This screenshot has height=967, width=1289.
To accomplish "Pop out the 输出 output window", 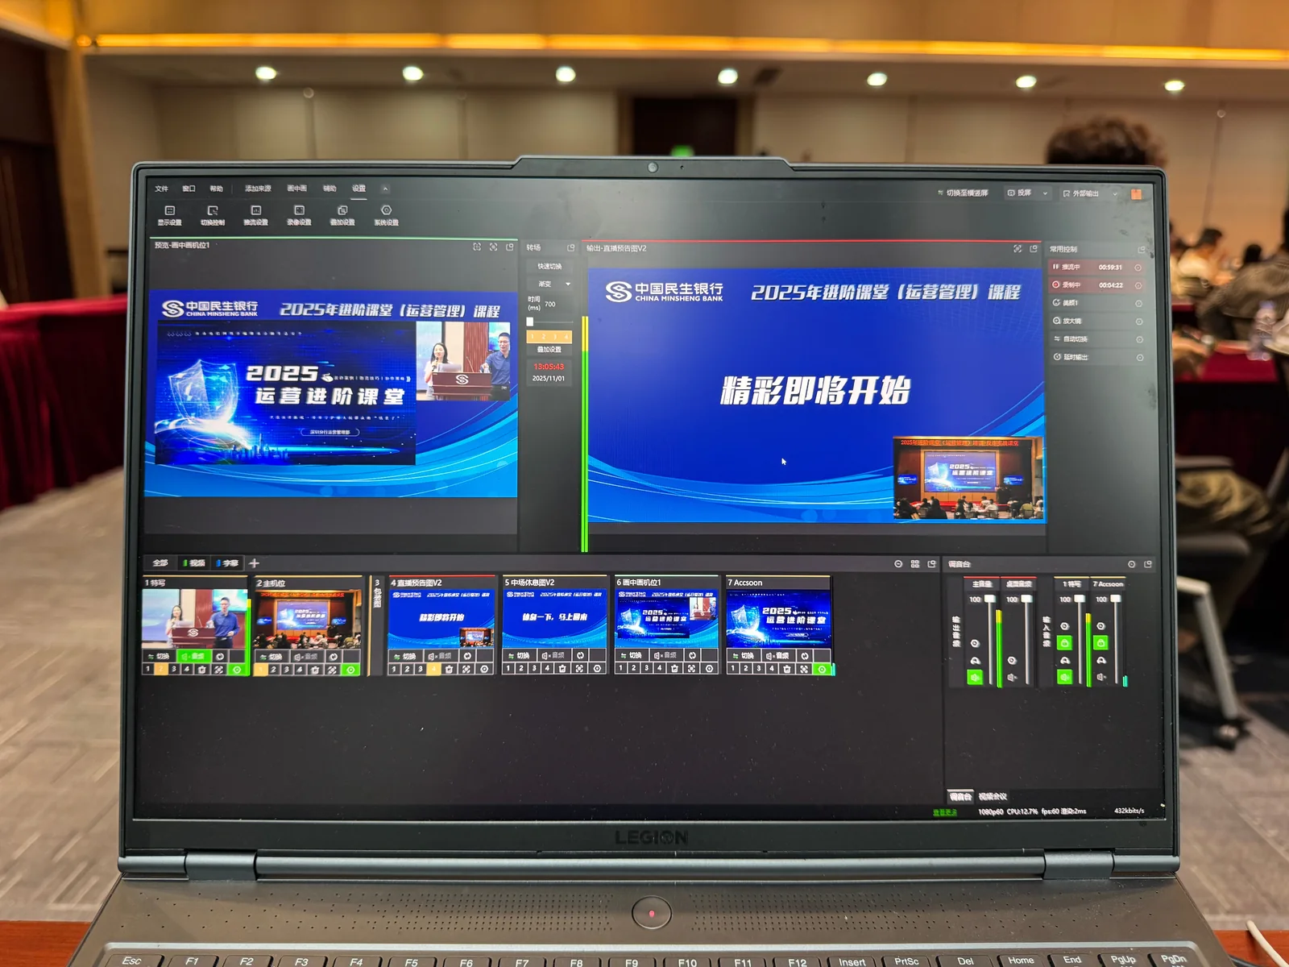I will [1034, 248].
